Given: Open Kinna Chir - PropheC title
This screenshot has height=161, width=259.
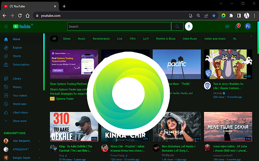Looking at the screenshot, I should pos(127,149).
